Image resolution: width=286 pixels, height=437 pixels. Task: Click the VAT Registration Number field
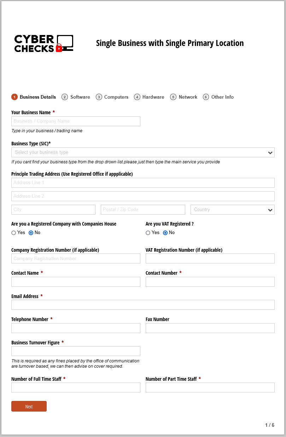(x=210, y=258)
